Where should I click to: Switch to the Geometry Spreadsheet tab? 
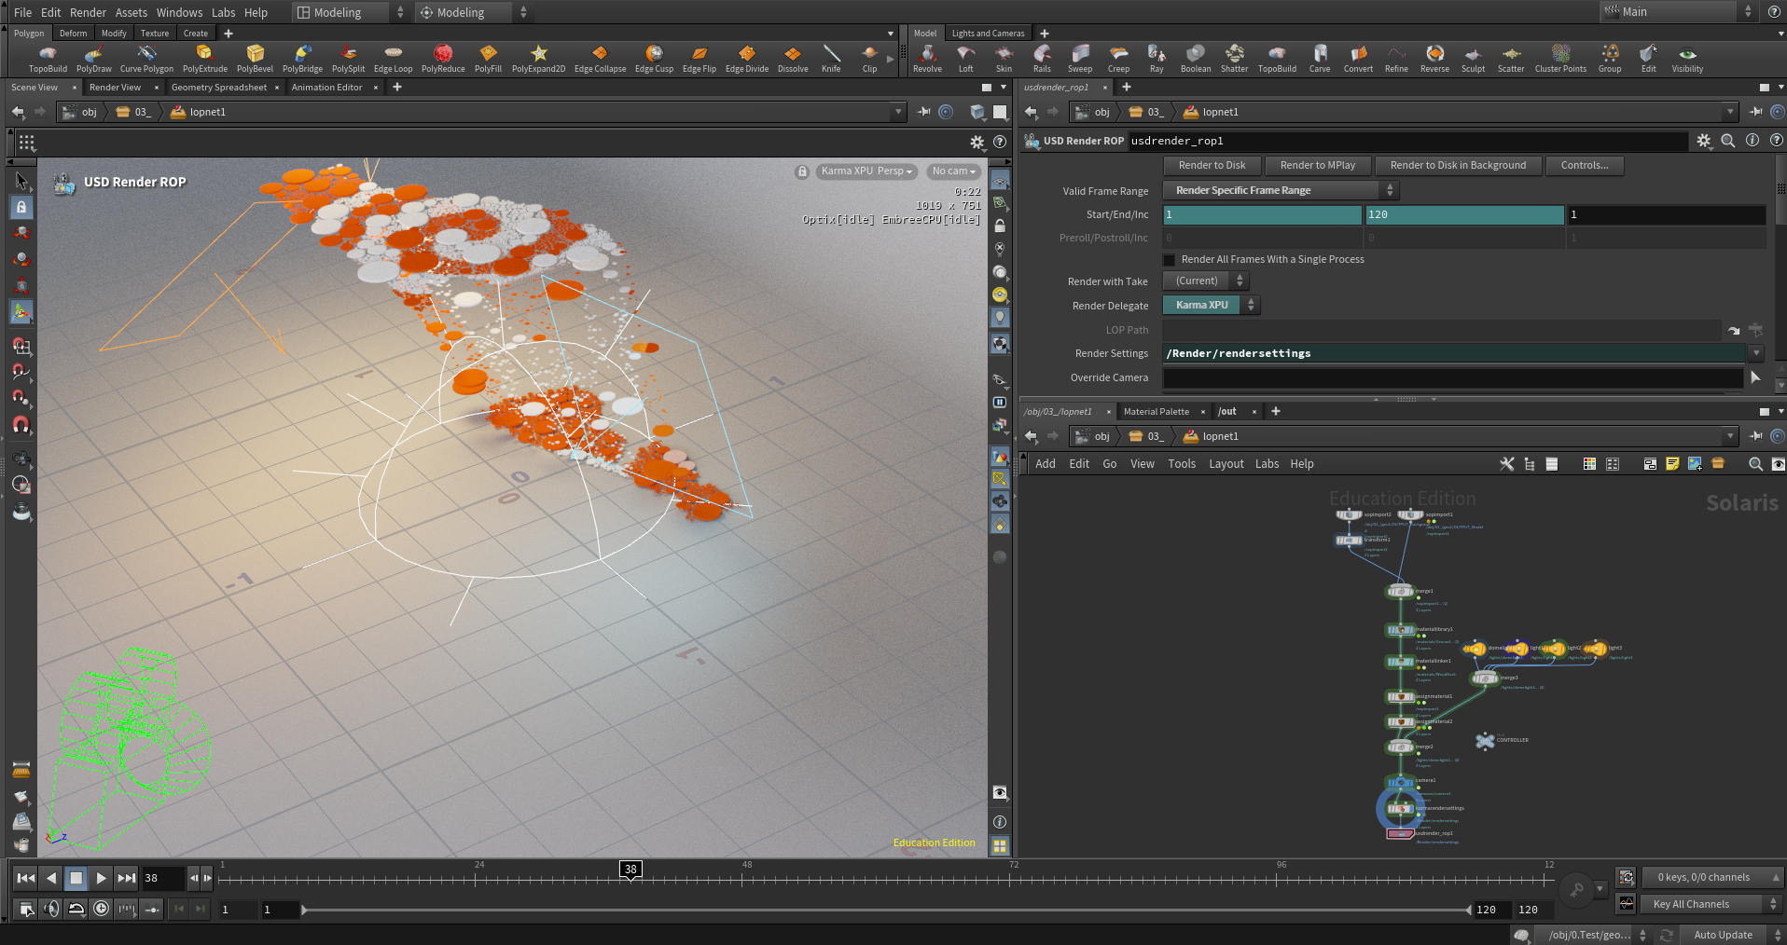219,88
